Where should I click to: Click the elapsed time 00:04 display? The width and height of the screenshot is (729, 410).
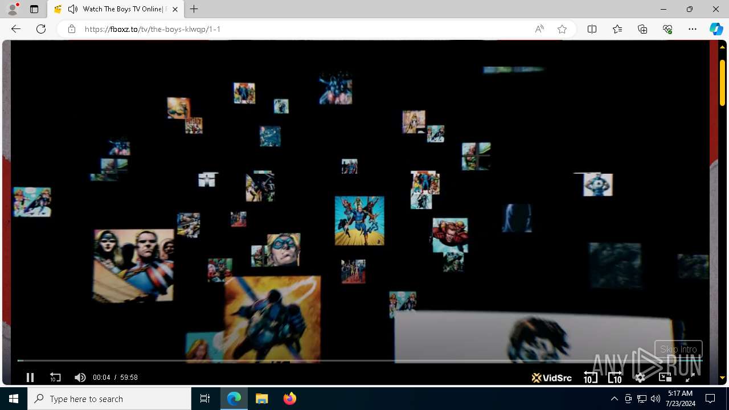point(101,378)
